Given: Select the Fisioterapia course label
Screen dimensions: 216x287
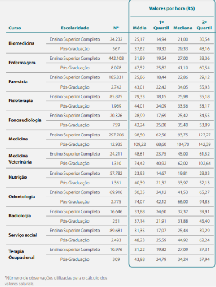Looking at the screenshot, I should [x=21, y=100].
